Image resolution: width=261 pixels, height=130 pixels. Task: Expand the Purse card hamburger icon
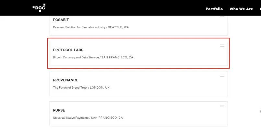[222, 106]
